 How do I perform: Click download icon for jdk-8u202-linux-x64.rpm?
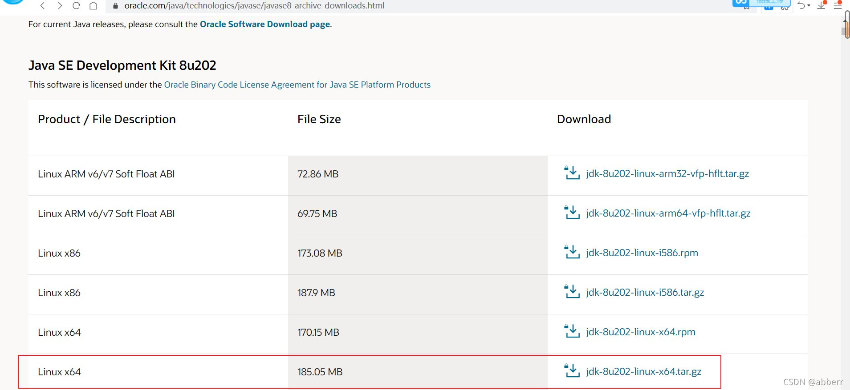coord(572,331)
